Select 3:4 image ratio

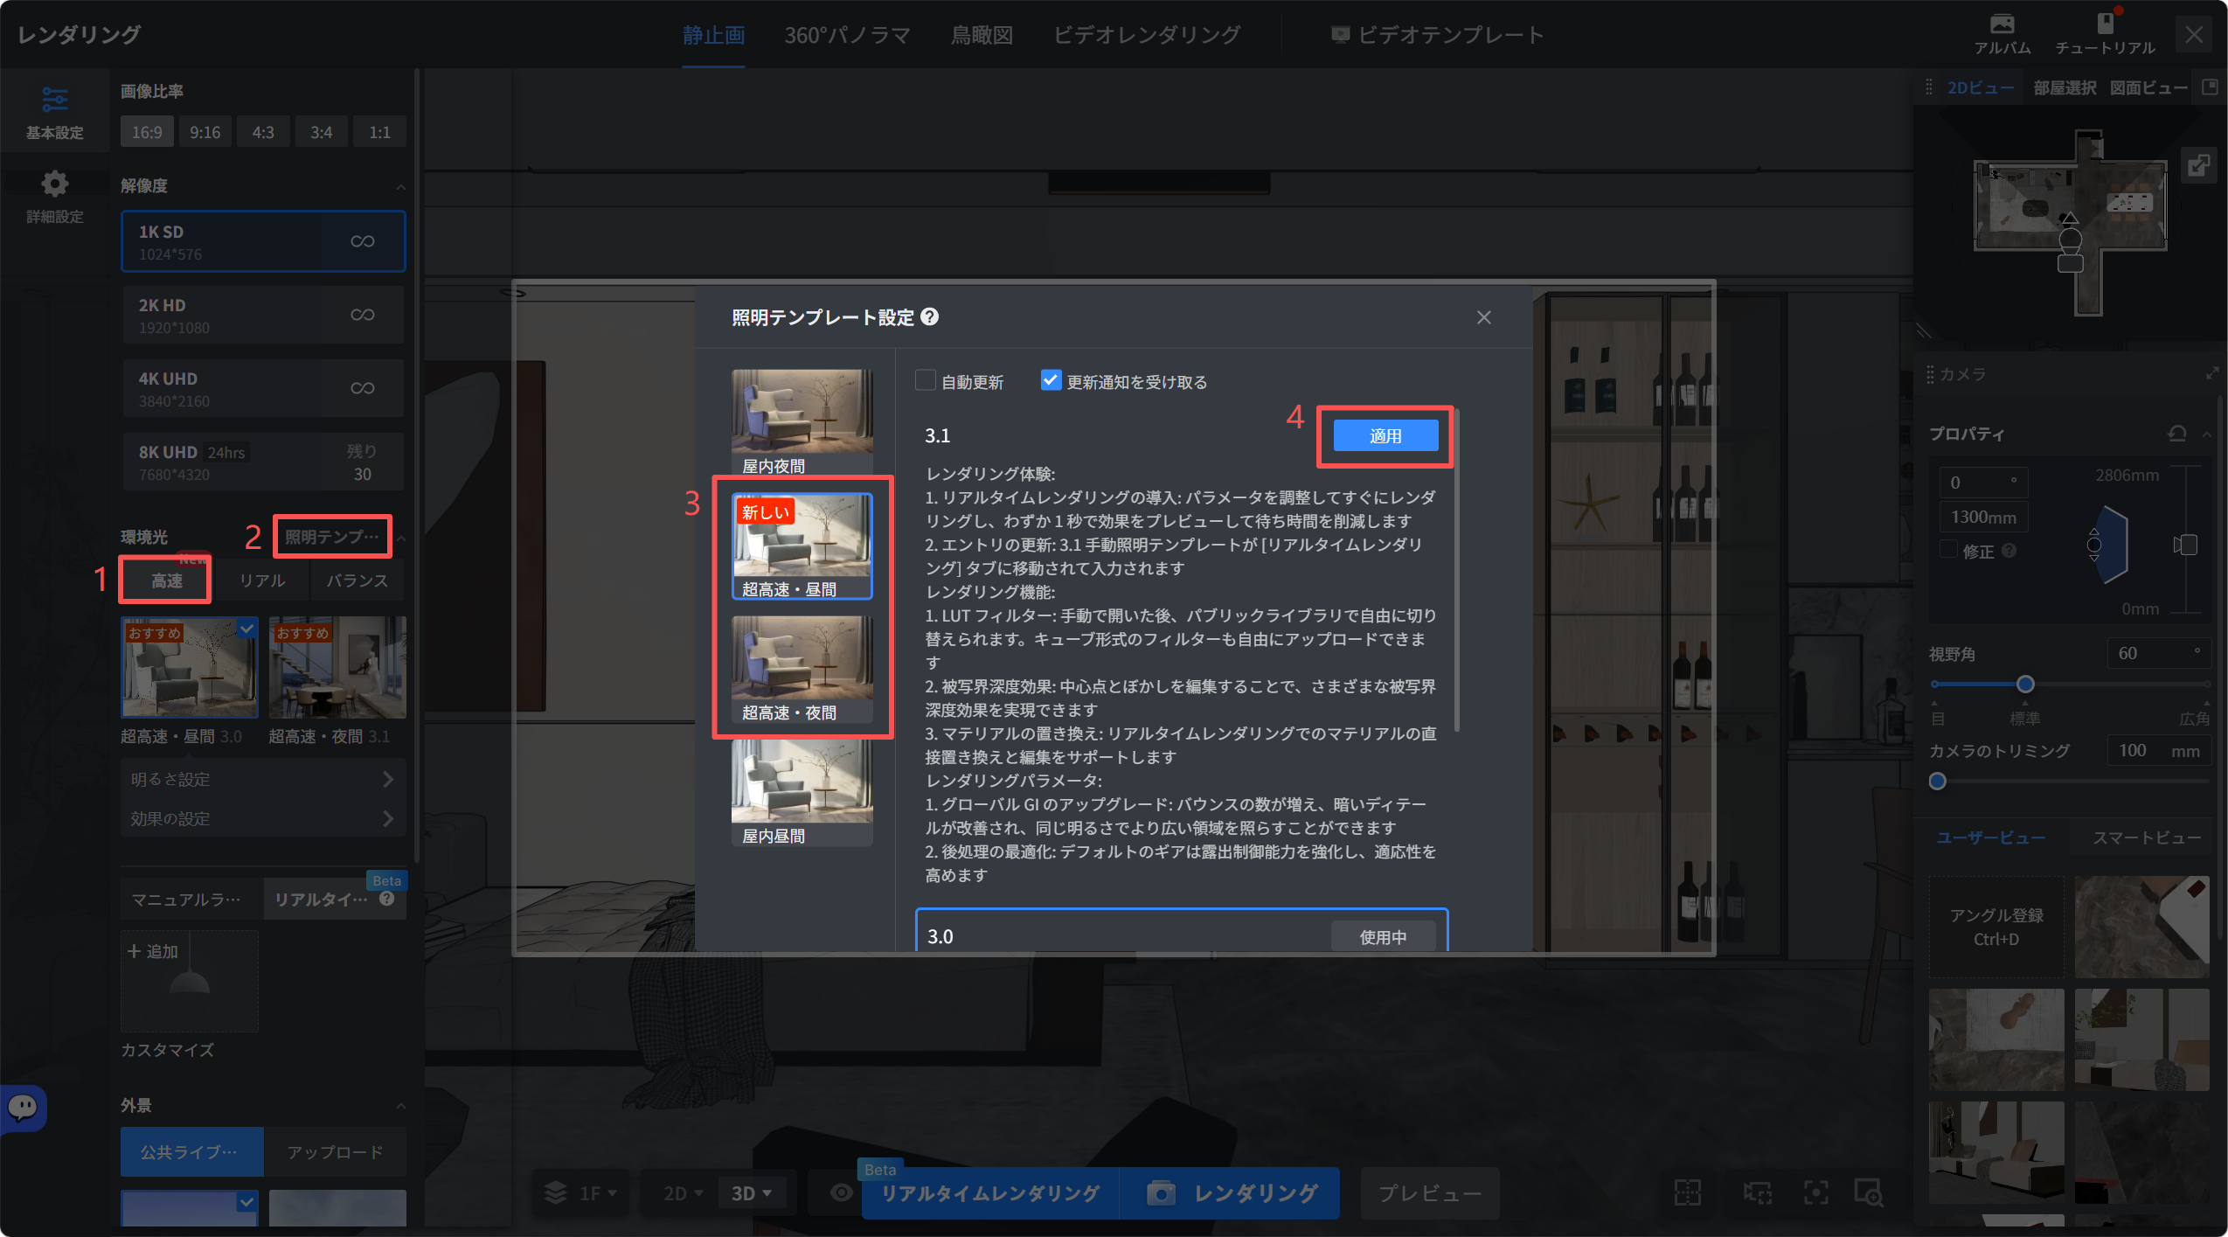[321, 132]
